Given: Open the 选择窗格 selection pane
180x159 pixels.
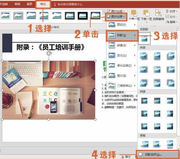Looking at the screenshot, I should (x=158, y=15).
